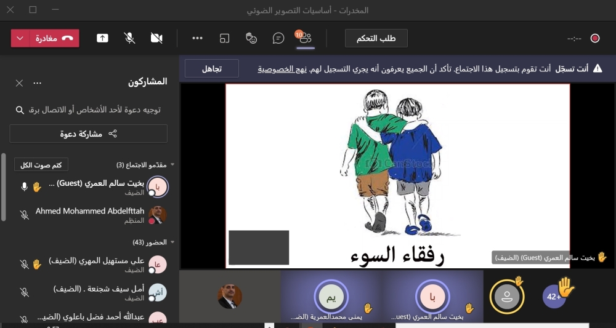Click the meeting timer display
The height and width of the screenshot is (328, 616).
[x=574, y=38]
